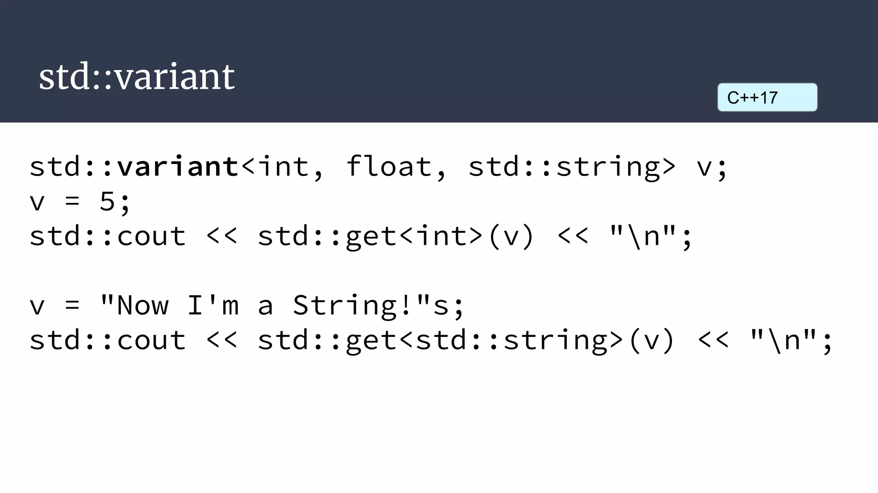The width and height of the screenshot is (878, 493).
Task: Click the second std::cout token
Action: pyautogui.click(x=108, y=340)
